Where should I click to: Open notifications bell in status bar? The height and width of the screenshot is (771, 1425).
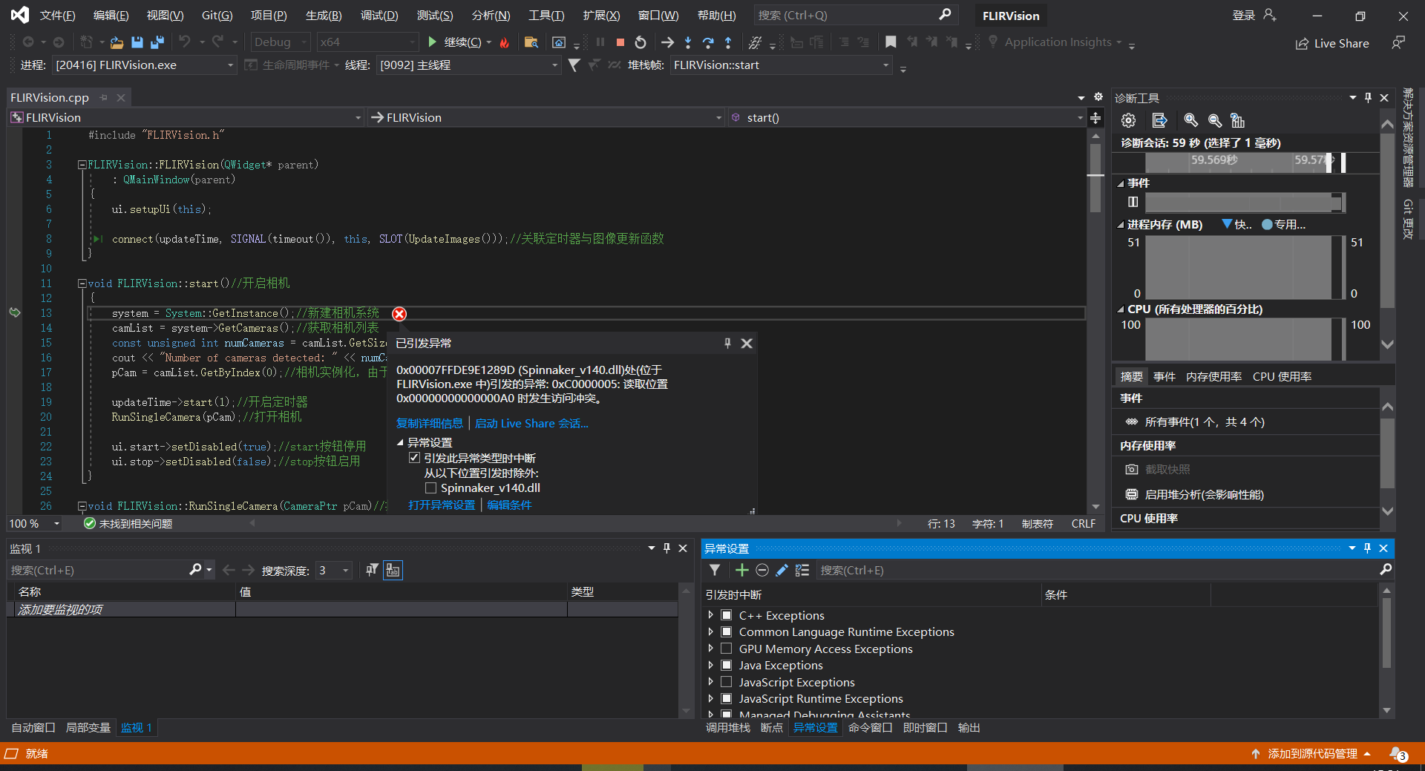(x=1398, y=753)
